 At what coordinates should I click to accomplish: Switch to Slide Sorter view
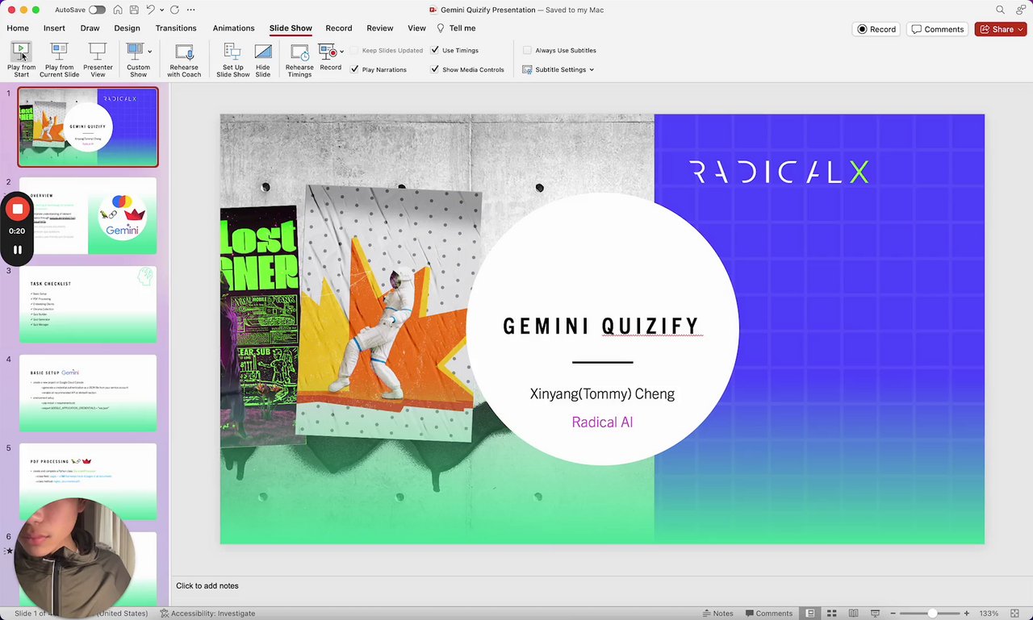(x=831, y=614)
